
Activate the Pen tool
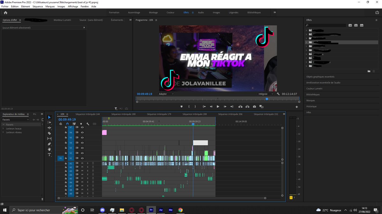tap(49, 144)
